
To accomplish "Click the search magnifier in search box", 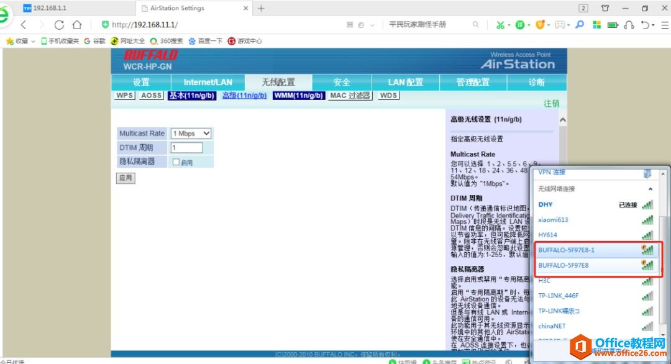I will pos(475,25).
